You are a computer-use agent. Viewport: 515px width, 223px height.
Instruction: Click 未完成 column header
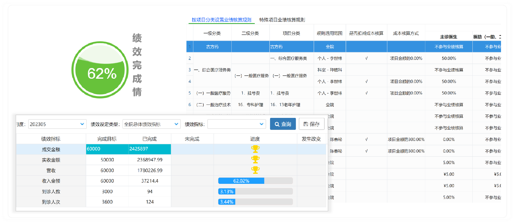[x=192, y=139]
